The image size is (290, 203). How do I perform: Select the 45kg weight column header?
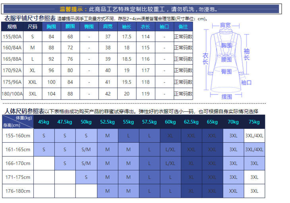point(44,122)
